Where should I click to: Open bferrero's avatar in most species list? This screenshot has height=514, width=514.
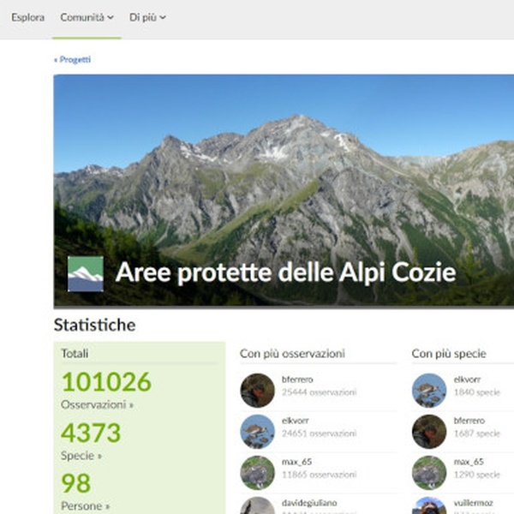pyautogui.click(x=429, y=432)
